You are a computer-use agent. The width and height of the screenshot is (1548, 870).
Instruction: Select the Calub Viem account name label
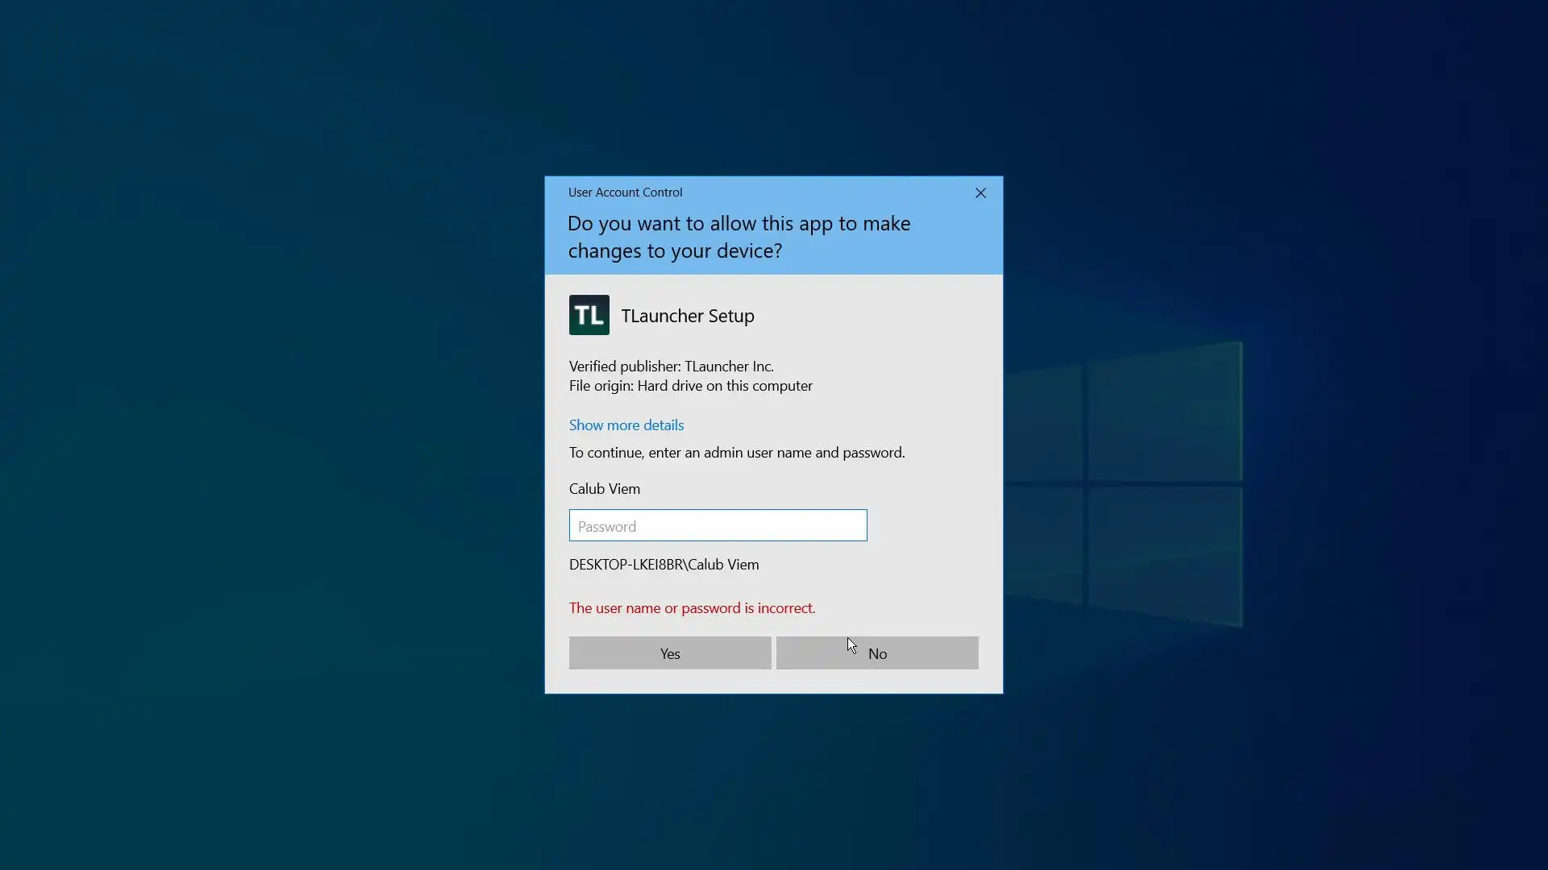tap(604, 488)
